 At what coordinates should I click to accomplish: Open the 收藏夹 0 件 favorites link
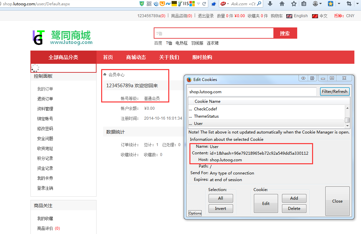tap(258, 16)
